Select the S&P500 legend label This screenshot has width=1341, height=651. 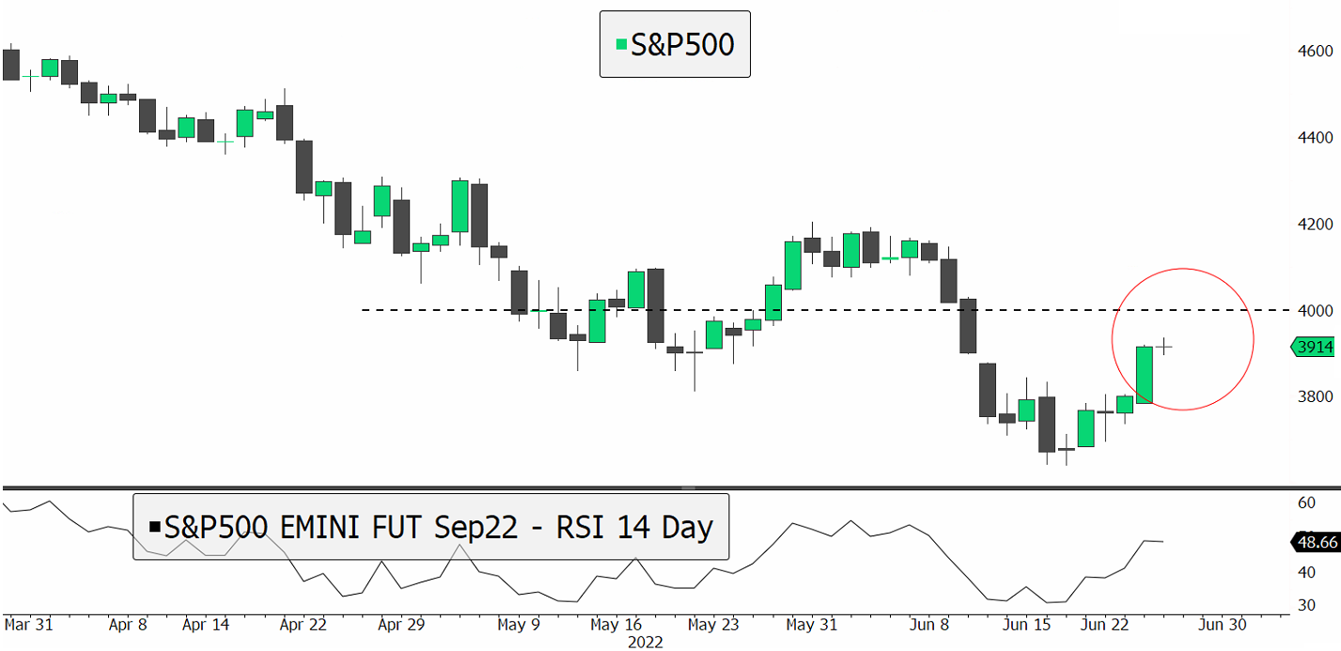682,43
